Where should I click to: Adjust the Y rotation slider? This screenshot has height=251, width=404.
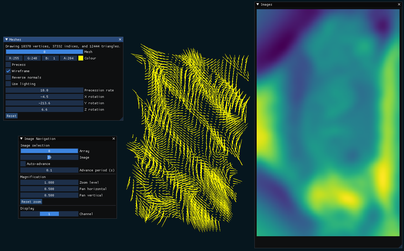tap(44, 103)
